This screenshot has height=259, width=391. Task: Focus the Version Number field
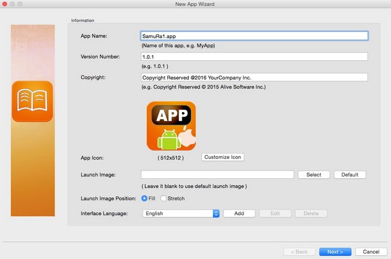click(254, 57)
